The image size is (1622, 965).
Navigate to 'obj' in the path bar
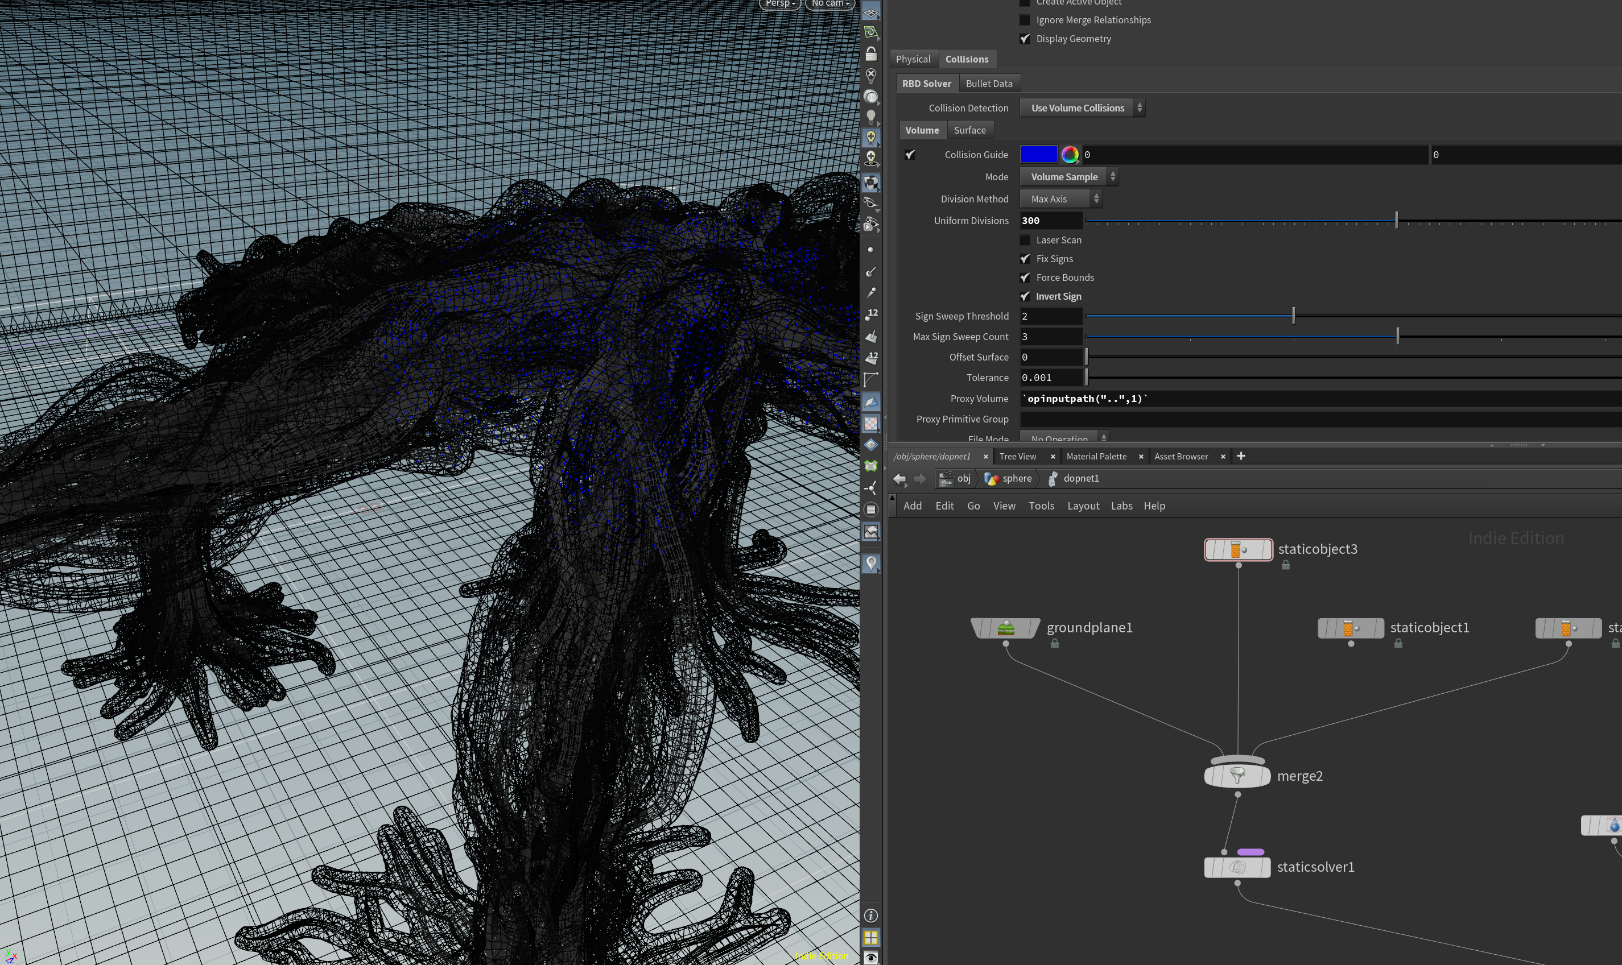955,479
